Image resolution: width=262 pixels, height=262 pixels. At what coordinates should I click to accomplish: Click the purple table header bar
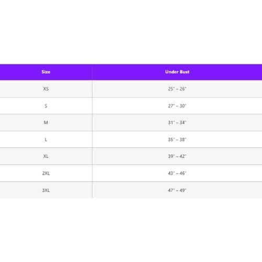(131, 72)
